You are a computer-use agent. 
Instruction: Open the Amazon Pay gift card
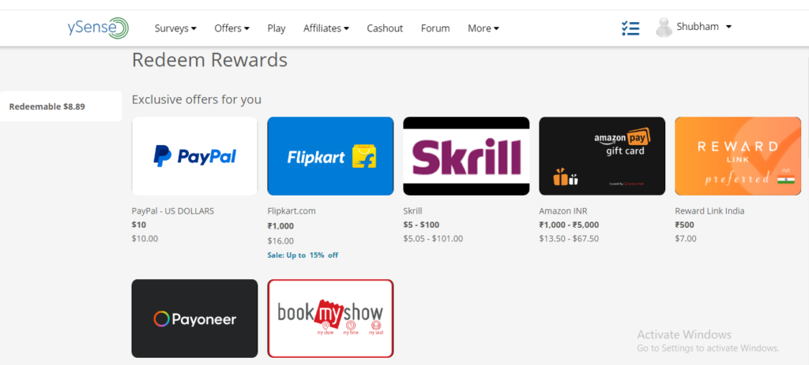602,156
